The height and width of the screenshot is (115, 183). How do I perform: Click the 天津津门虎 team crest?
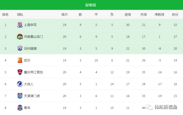20,96
